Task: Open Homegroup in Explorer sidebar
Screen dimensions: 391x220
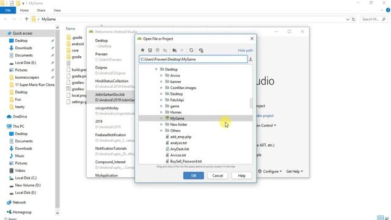Action: (22, 212)
